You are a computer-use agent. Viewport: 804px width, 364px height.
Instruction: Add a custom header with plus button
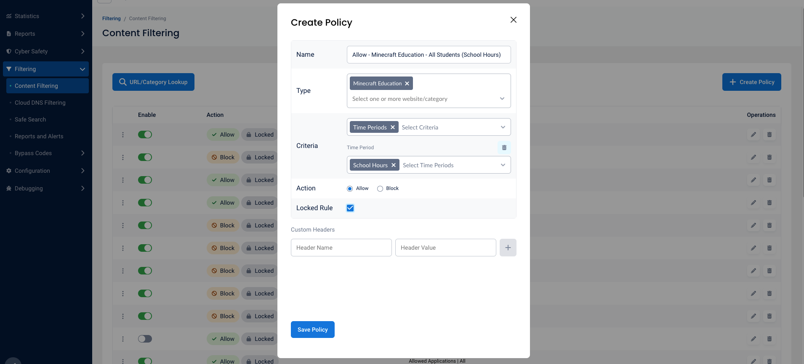point(508,248)
